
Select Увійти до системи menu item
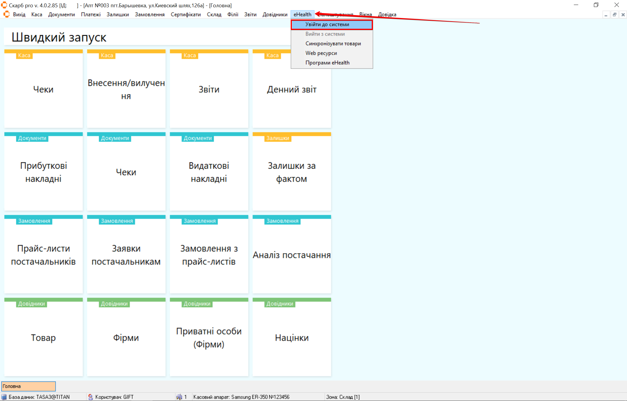(x=327, y=24)
